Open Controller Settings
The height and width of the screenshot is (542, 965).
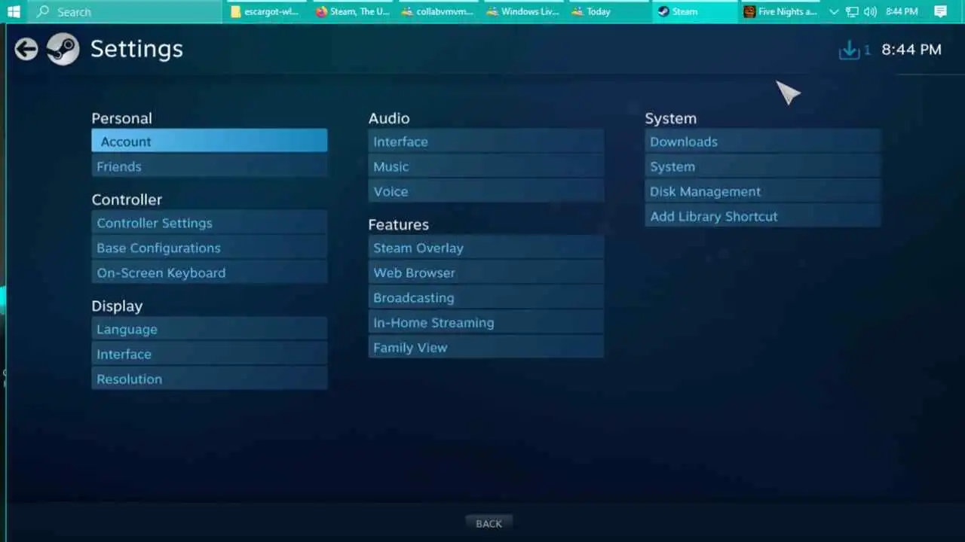[x=210, y=223]
